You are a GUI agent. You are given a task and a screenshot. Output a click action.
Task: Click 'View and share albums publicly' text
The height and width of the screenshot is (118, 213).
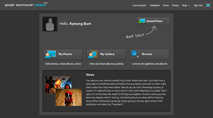coord(106,64)
